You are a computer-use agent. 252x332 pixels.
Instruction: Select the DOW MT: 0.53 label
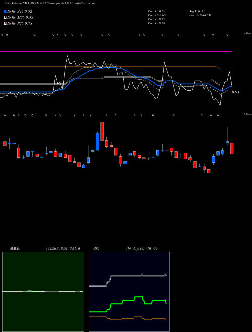tap(20, 17)
